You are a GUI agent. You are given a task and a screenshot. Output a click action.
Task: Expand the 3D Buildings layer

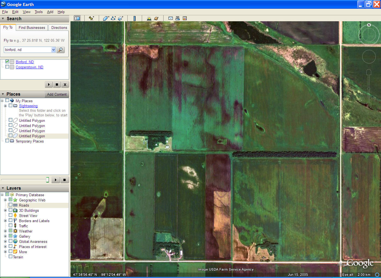[x=5, y=210]
